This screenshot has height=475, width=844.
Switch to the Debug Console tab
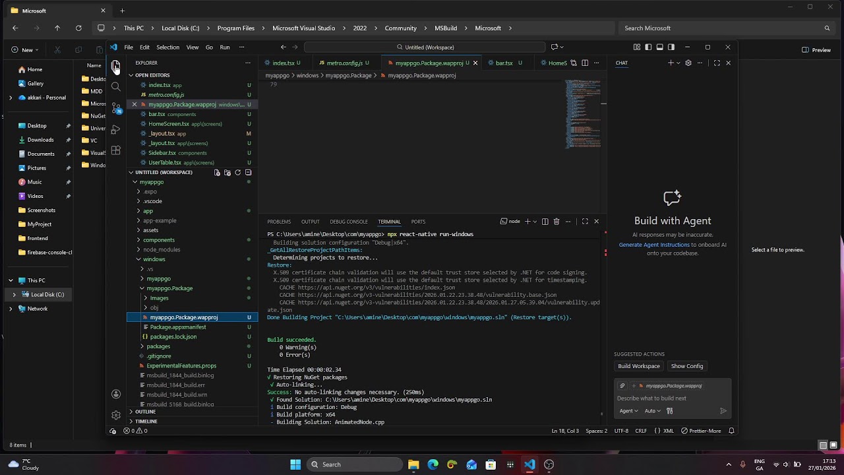click(x=349, y=222)
